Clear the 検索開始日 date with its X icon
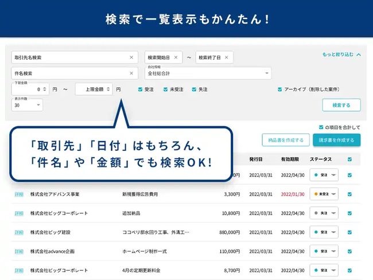Screen dimensions: 373x280 tap(176, 57)
